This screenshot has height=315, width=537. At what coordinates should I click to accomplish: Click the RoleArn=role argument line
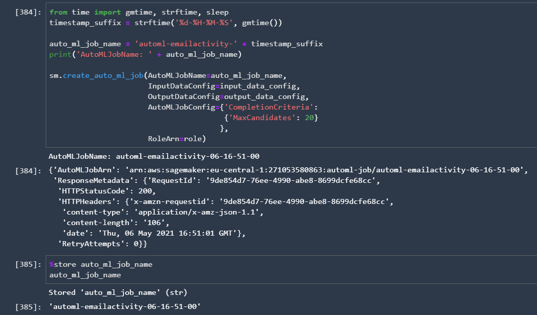[177, 139]
